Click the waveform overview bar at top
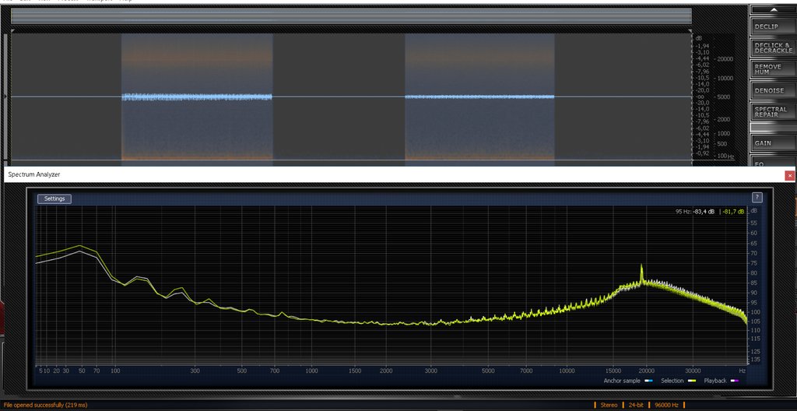 point(351,16)
